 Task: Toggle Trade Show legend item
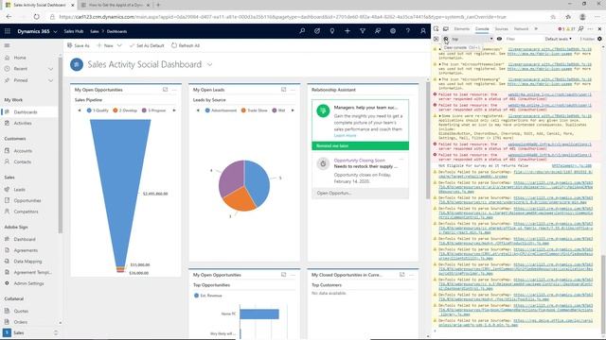255,110
